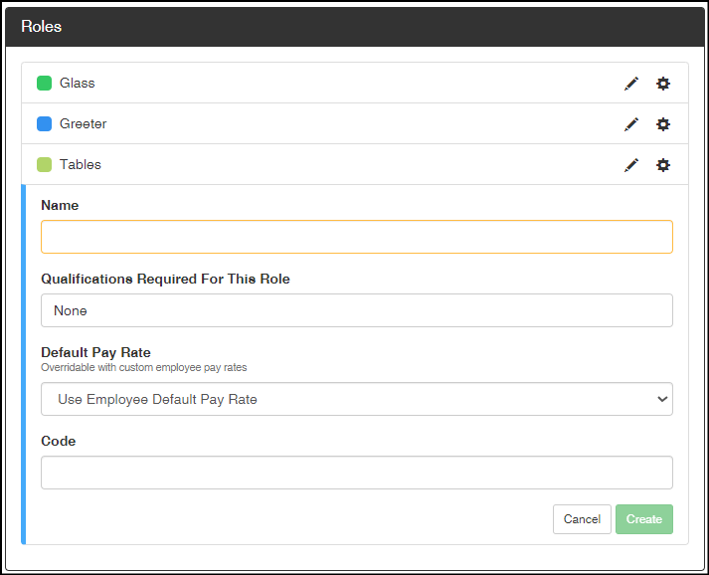Edit the Glass role with pencil icon
709x575 pixels.
coord(631,84)
